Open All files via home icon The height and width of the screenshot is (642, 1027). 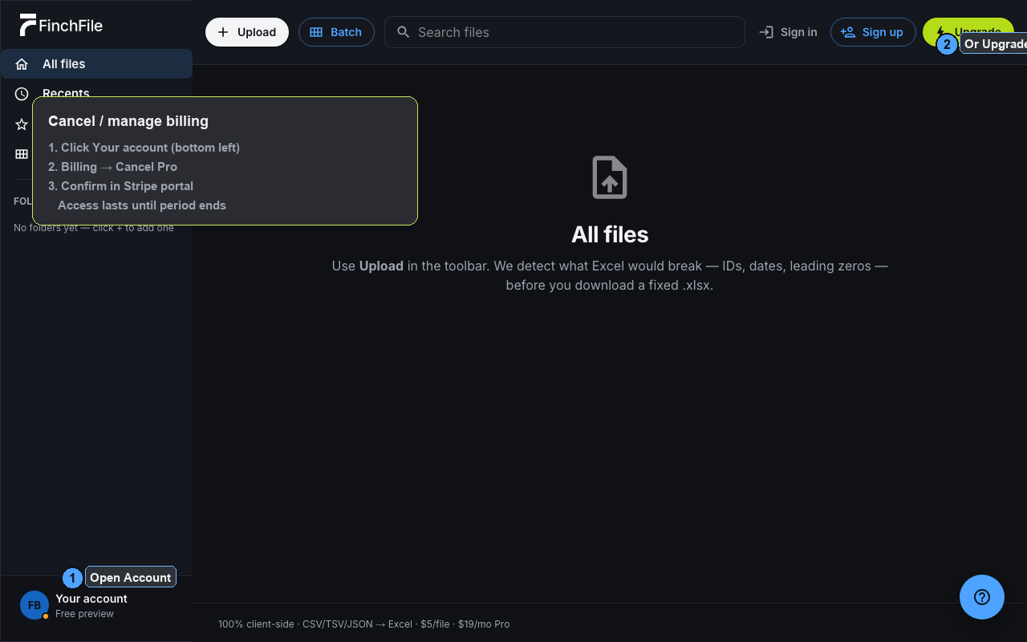coord(22,64)
